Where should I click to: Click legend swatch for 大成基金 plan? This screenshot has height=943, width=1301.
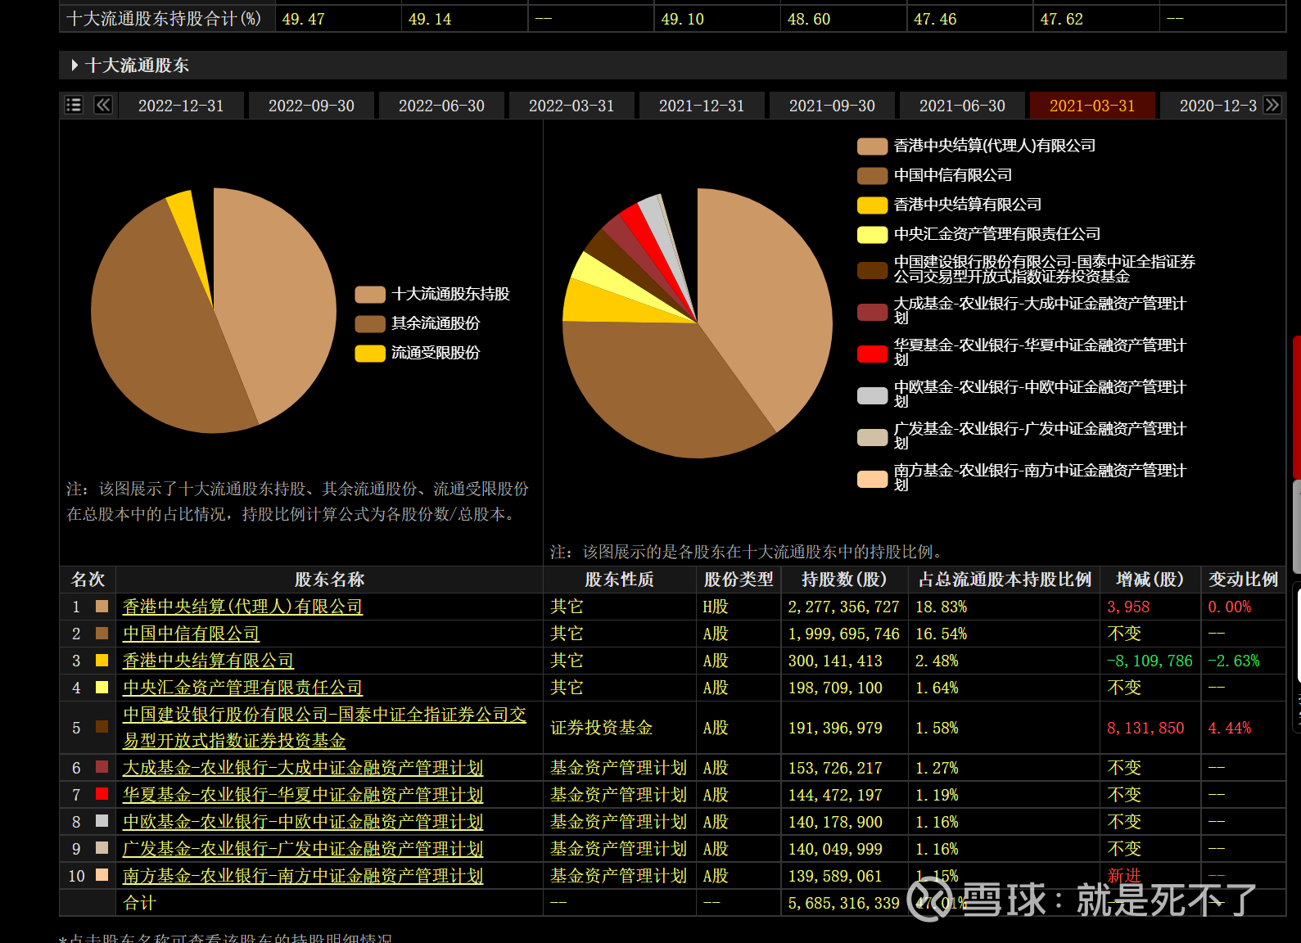pos(872,312)
